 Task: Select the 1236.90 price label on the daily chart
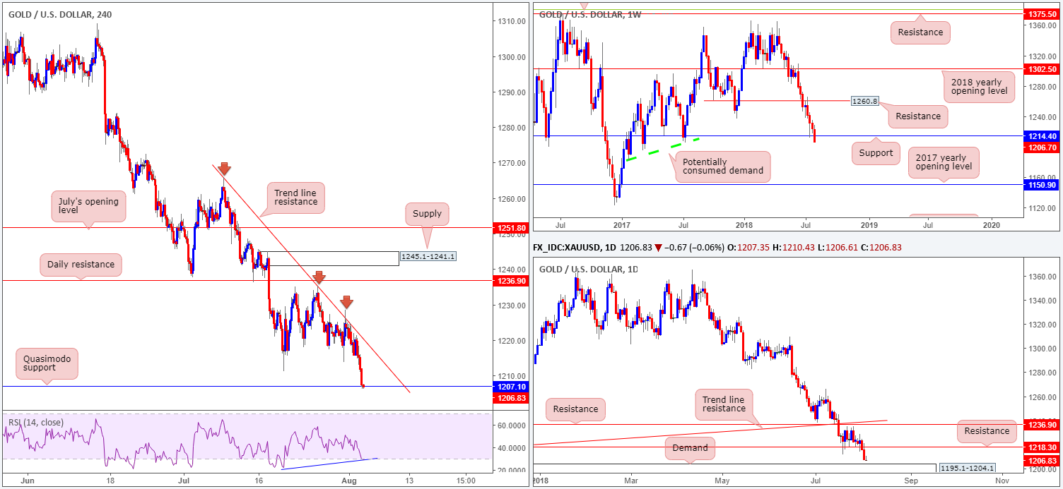(1042, 424)
